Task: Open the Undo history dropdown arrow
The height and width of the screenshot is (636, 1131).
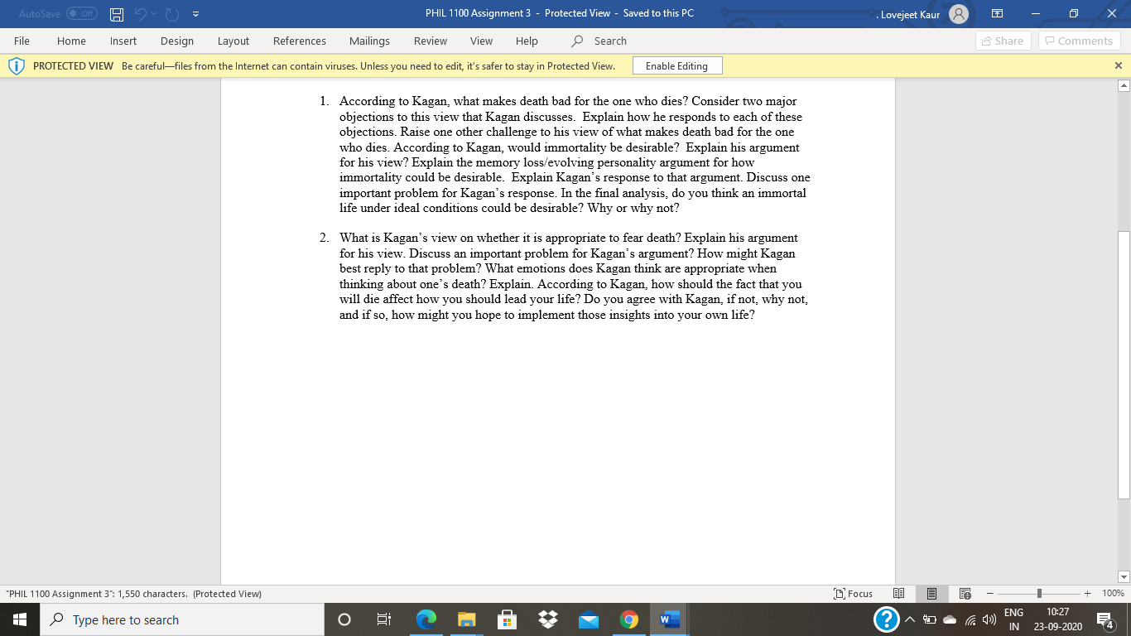Action: [x=152, y=13]
